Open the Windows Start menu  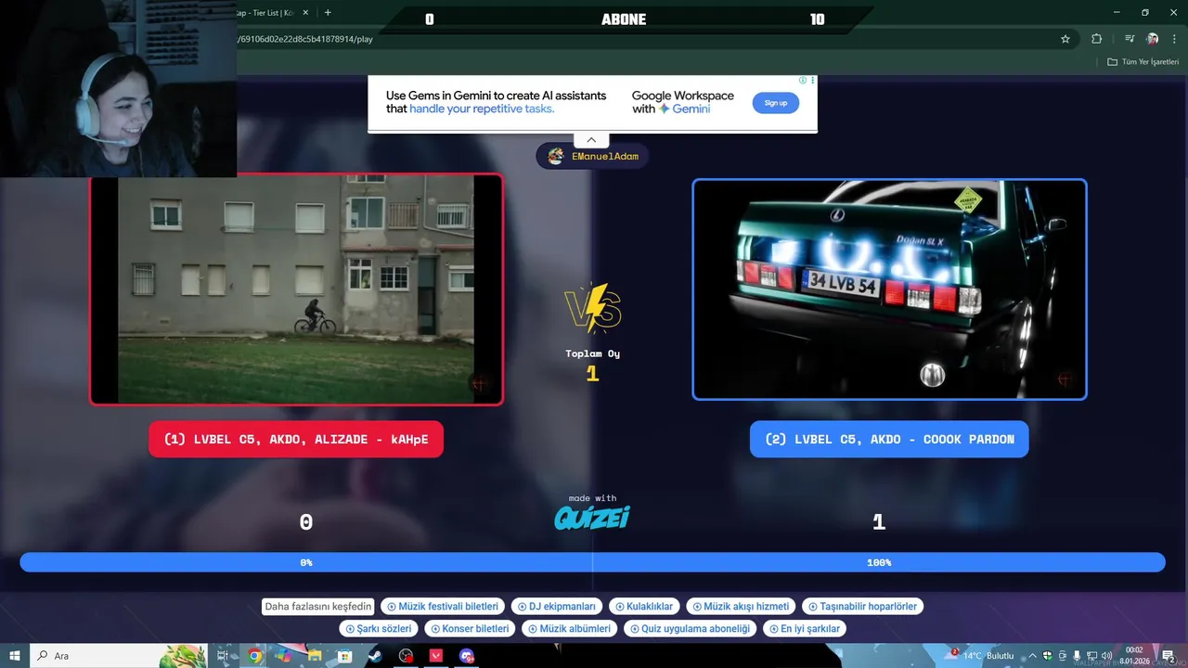coord(15,656)
